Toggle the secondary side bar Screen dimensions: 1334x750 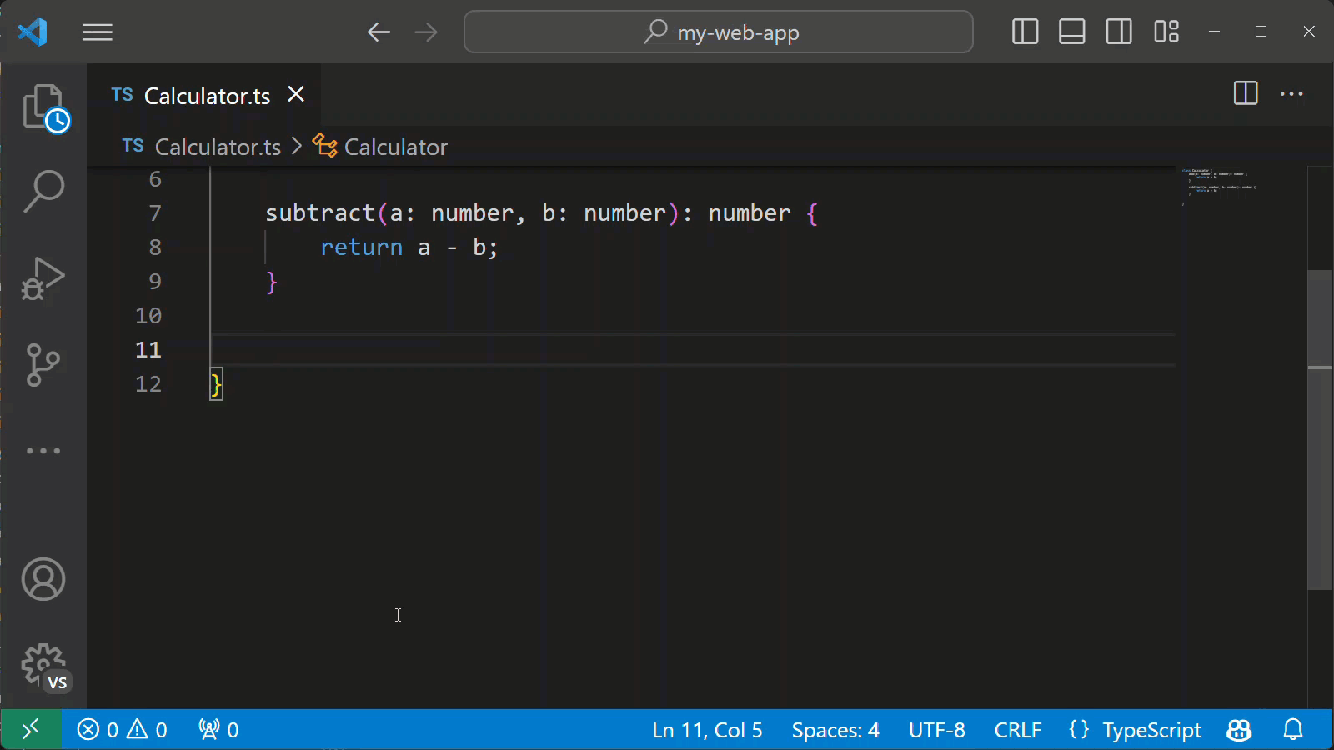pyautogui.click(x=1118, y=32)
